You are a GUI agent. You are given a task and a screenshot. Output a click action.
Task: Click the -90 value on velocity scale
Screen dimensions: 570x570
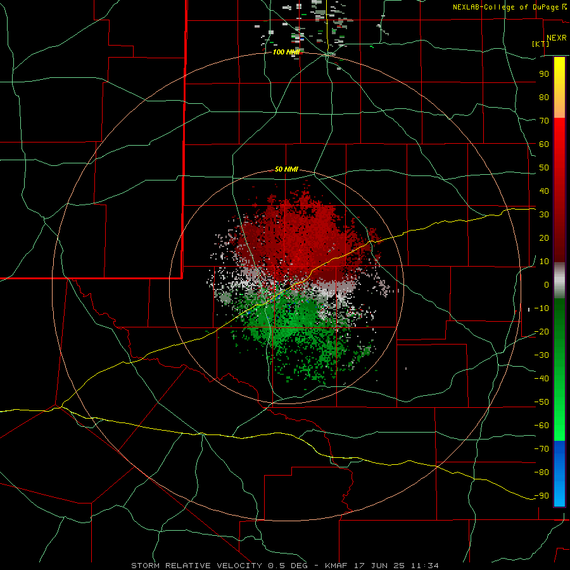pos(541,496)
